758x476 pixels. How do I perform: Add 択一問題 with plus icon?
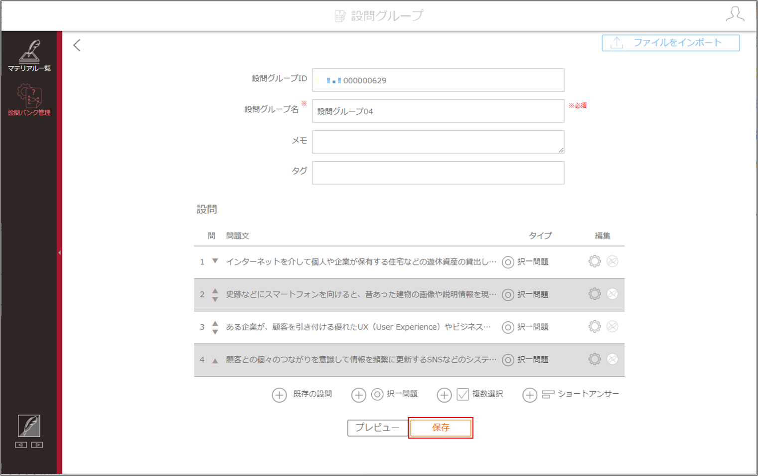click(359, 395)
